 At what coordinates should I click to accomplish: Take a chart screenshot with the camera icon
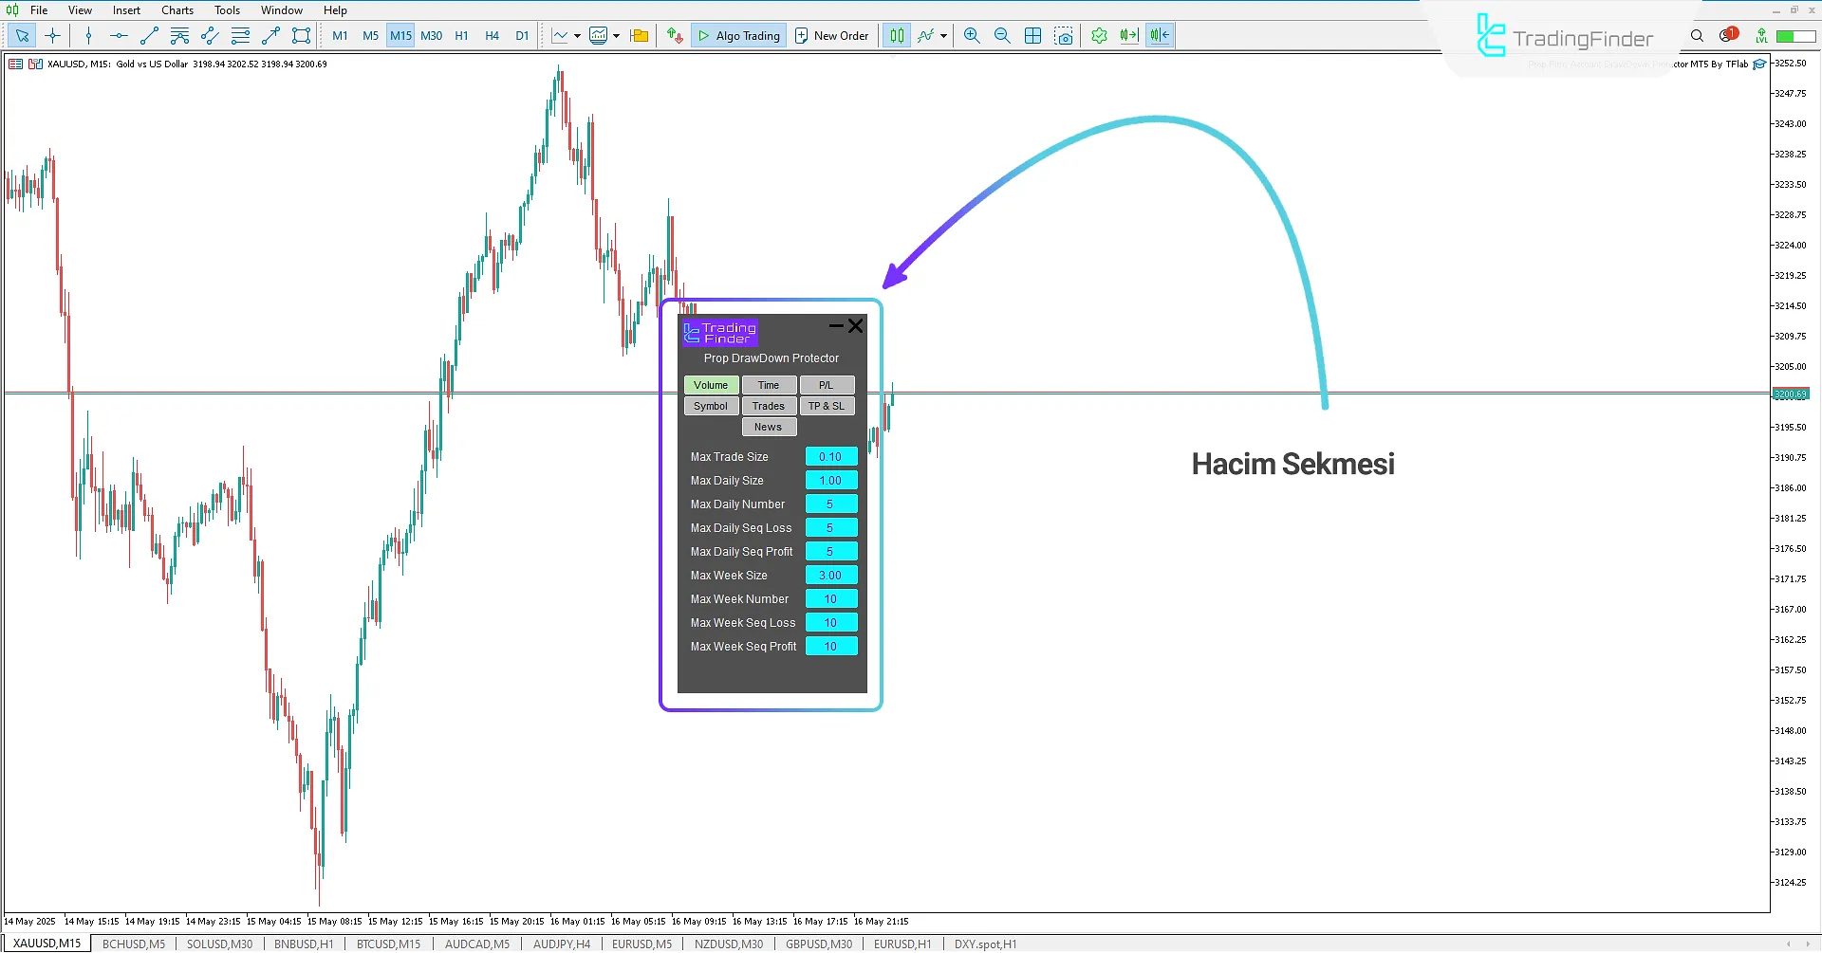tap(1065, 35)
